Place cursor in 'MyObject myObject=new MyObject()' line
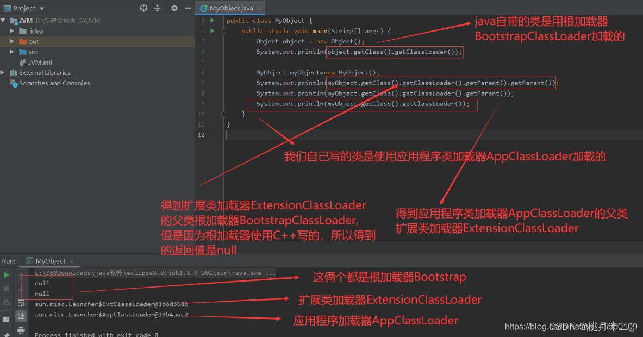Viewport: 643px width, 337px height. coord(318,73)
